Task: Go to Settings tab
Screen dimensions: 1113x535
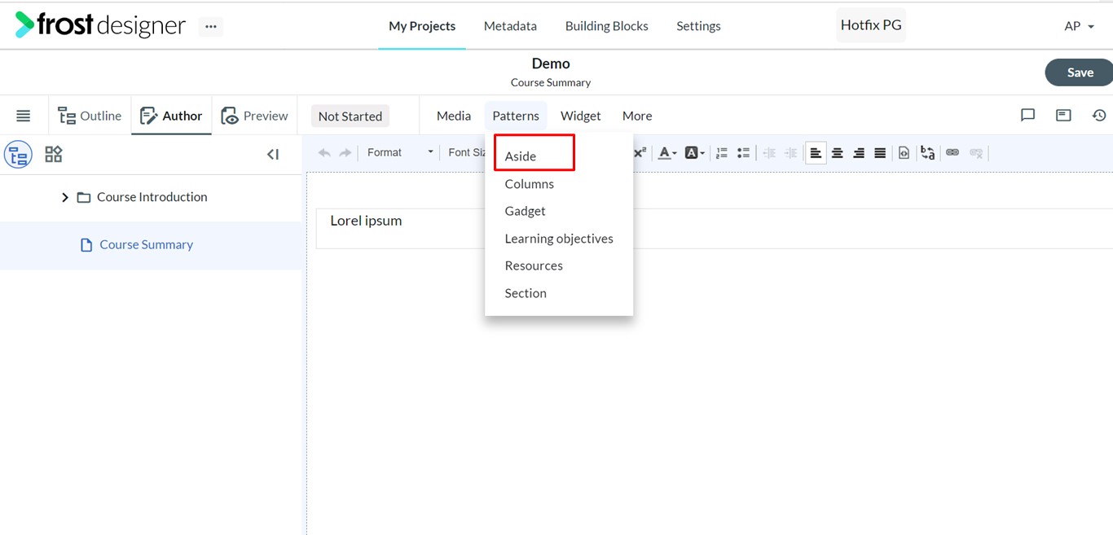Action: (x=698, y=26)
